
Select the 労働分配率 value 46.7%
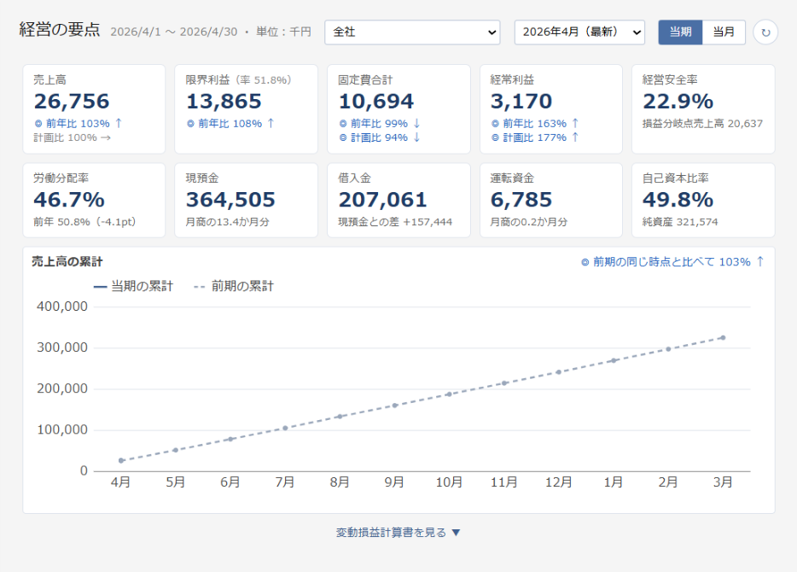[69, 200]
